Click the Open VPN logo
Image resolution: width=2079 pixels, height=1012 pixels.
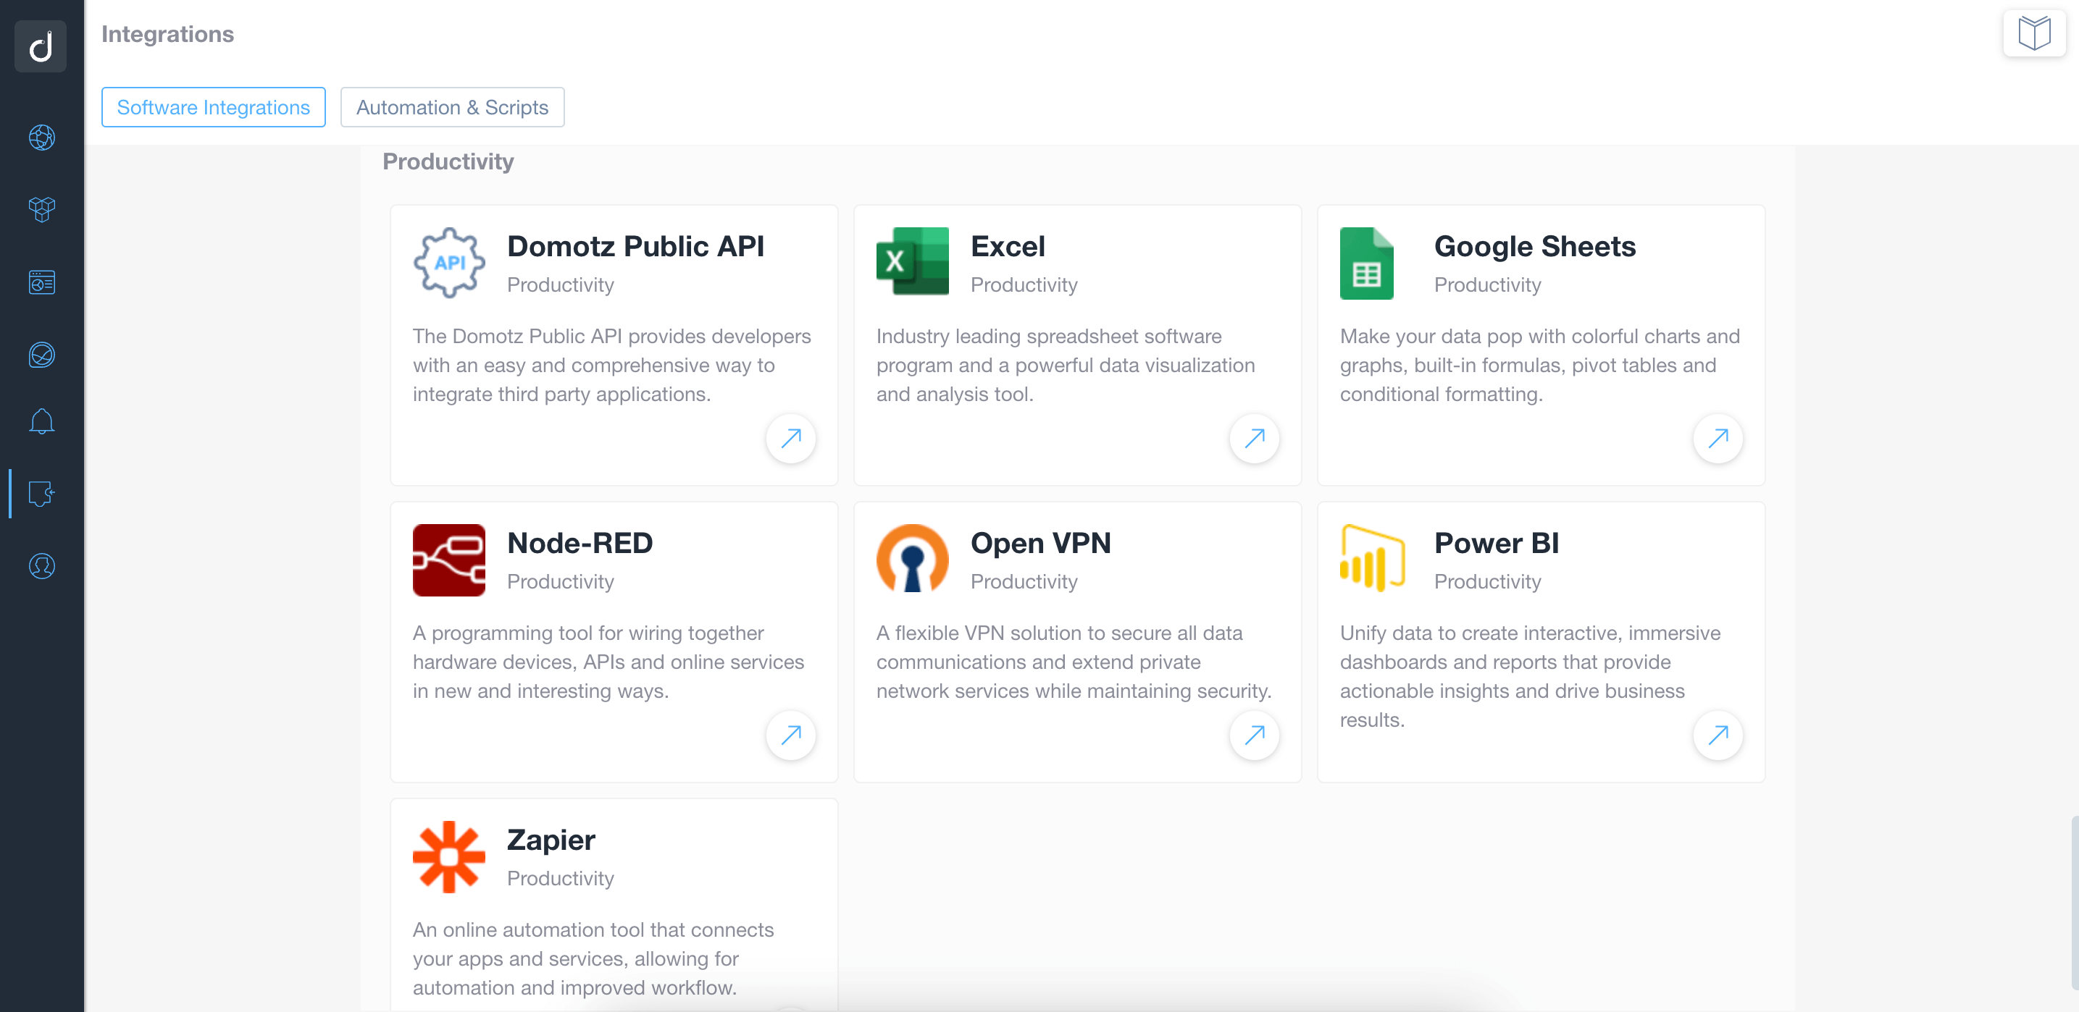(912, 559)
